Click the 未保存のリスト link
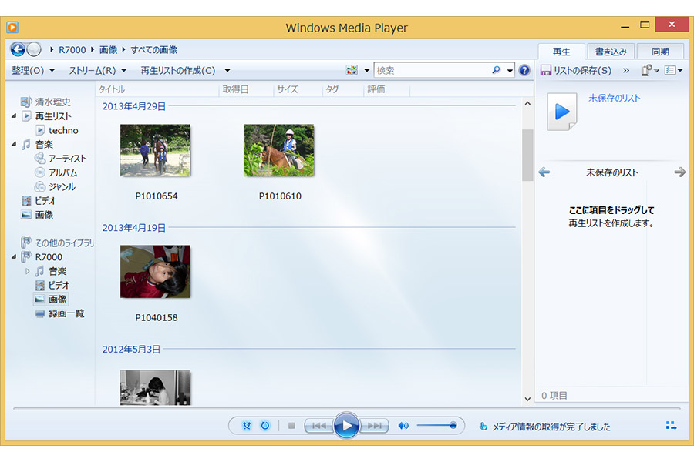This screenshot has height=462, width=694. (x=614, y=98)
